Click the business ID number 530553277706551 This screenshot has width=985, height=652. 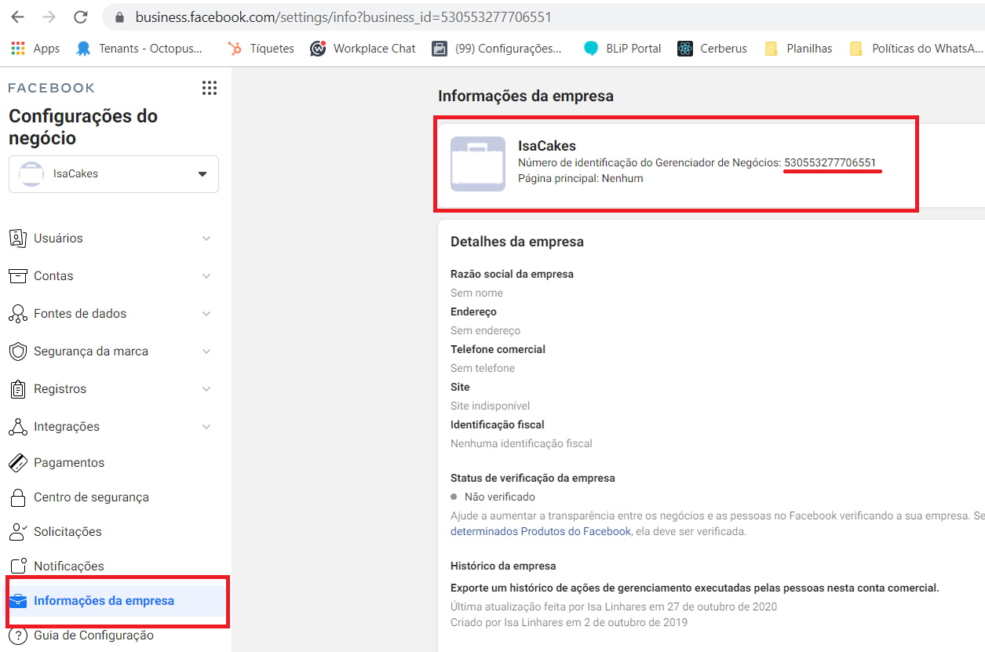[x=830, y=162]
